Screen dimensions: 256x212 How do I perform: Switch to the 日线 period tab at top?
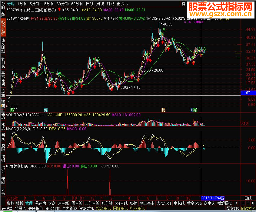point(90,4)
